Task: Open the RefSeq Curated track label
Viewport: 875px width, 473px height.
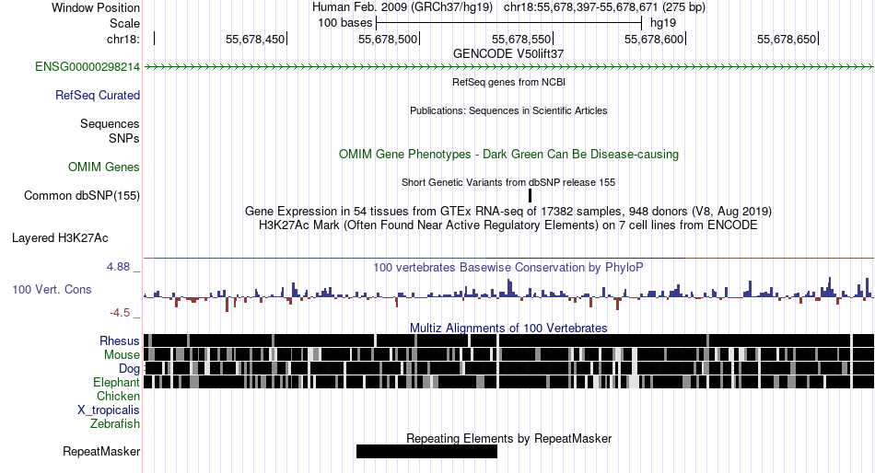Action: [97, 96]
